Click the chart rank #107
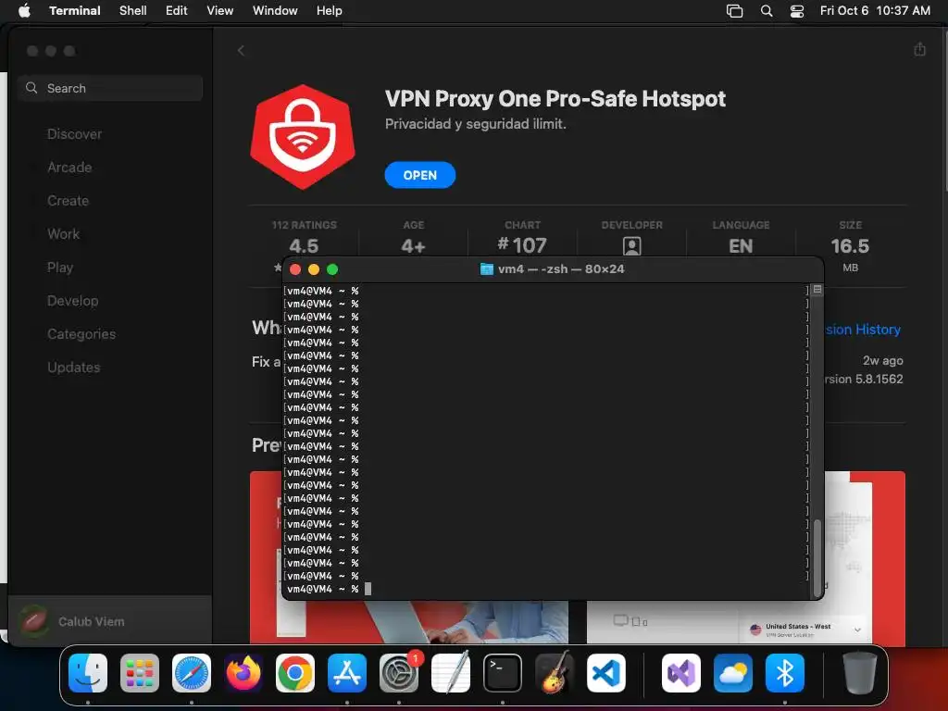Image resolution: width=948 pixels, height=711 pixels. (522, 244)
